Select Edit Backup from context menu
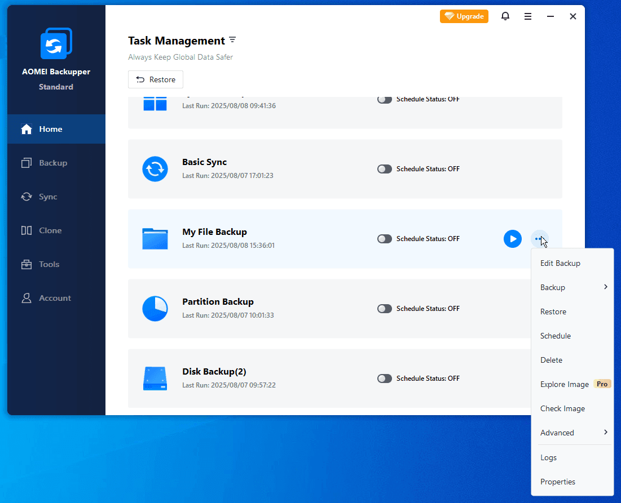This screenshot has height=503, width=621. [560, 263]
